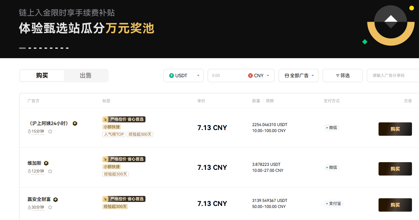Star the advertiser 赢安全财富
The image size is (419, 220).
pyautogui.click(x=50, y=207)
